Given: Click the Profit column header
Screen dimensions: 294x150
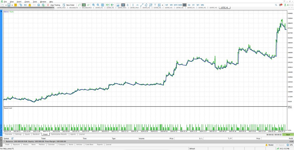Looking at the screenshot, I should click(x=291, y=139).
